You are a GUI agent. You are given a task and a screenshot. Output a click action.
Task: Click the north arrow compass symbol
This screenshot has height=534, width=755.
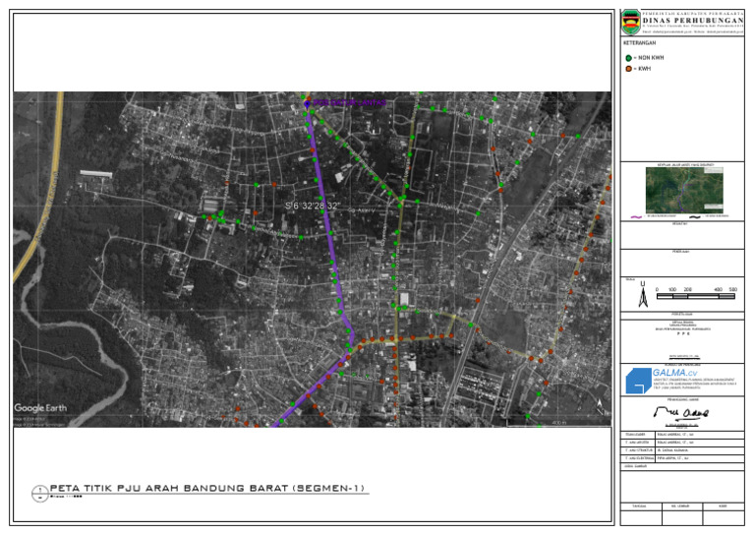(x=641, y=295)
